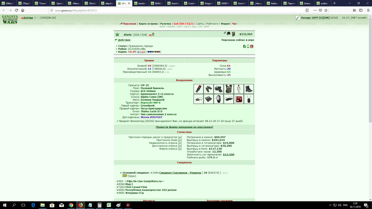
Task: Click the green phone icon under player status
Action: [248, 46]
